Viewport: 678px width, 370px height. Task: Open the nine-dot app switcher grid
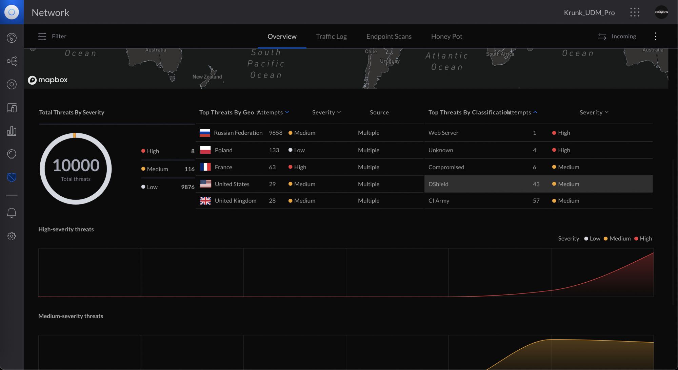coord(635,13)
